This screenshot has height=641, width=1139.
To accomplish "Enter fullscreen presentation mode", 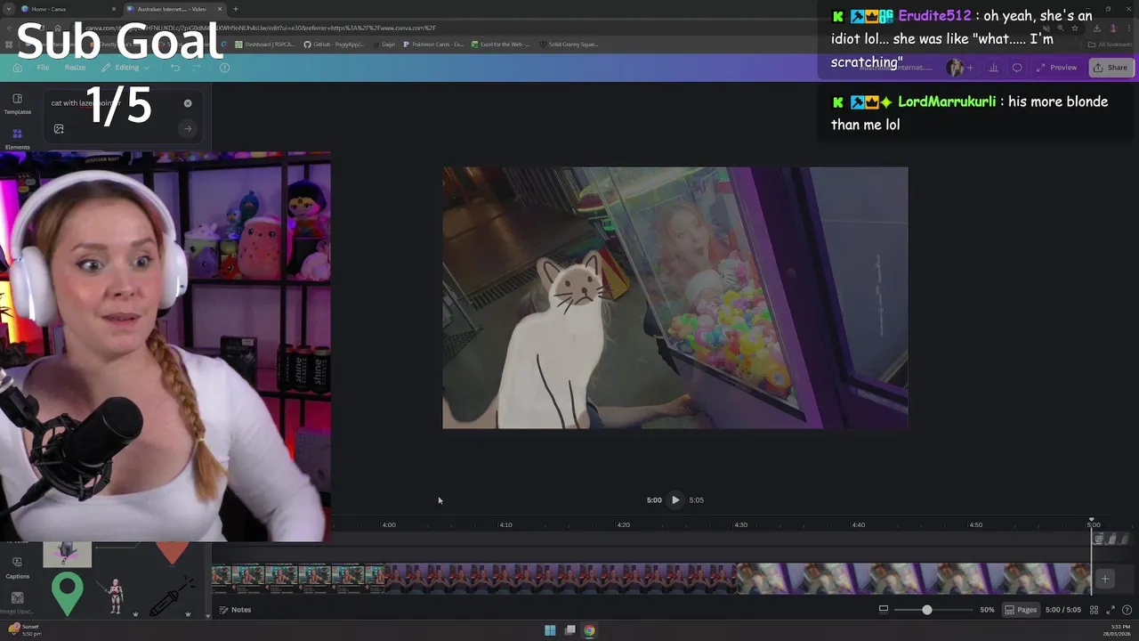I will [1110, 610].
